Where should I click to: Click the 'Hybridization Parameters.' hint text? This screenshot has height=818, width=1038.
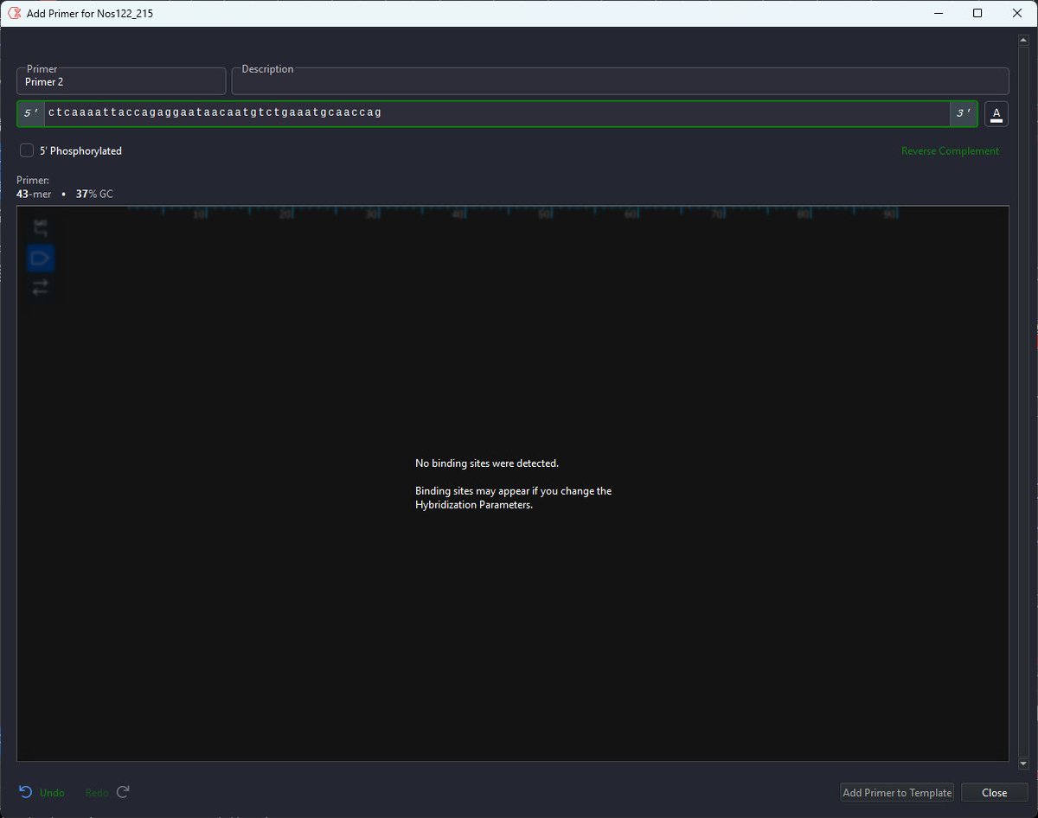[474, 506]
